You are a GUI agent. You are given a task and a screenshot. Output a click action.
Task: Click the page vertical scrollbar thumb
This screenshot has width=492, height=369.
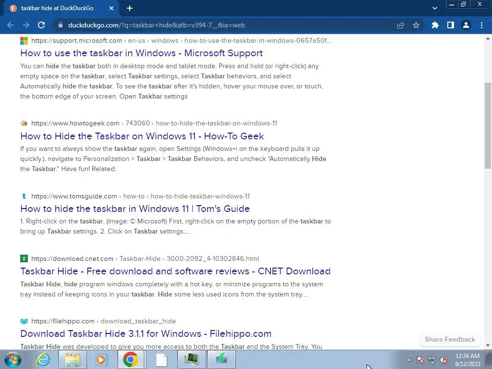pyautogui.click(x=488, y=126)
